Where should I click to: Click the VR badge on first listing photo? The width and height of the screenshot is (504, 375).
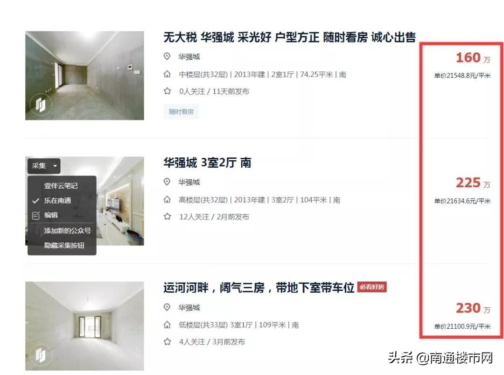41,104
